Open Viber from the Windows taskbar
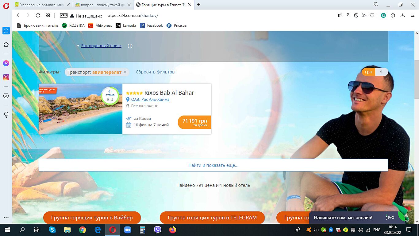 (158, 230)
